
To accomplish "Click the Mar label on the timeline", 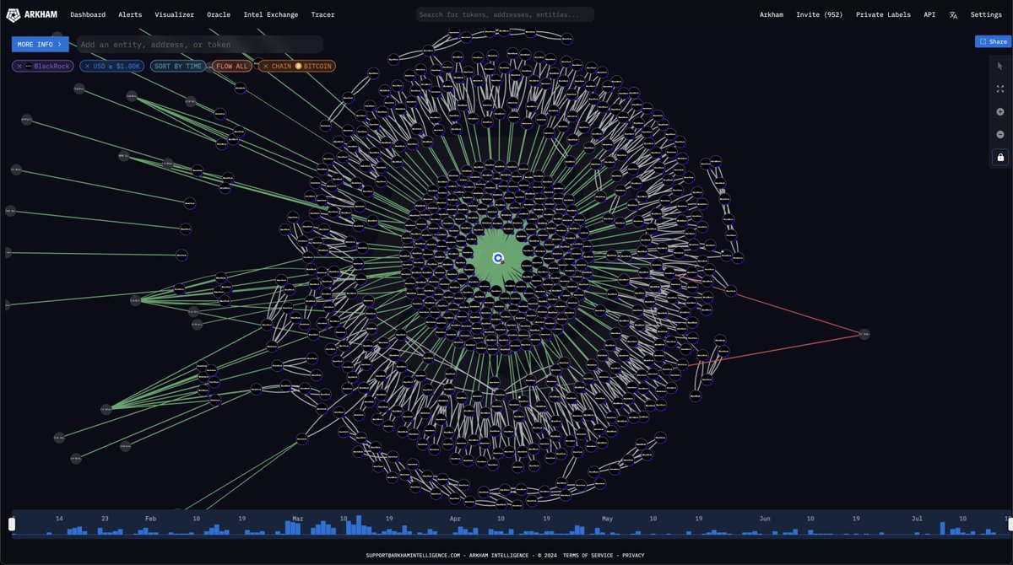I will (297, 519).
